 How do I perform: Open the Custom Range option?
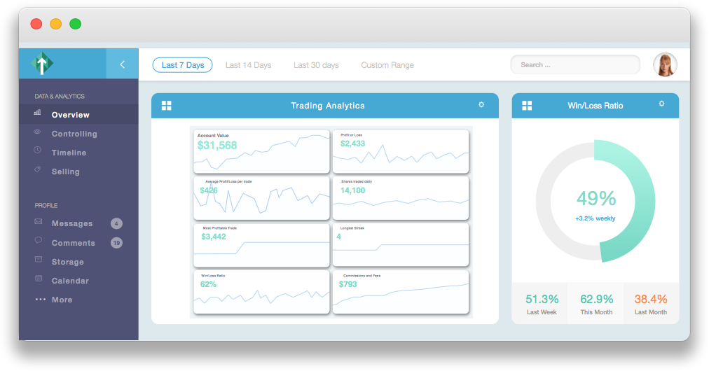(387, 65)
